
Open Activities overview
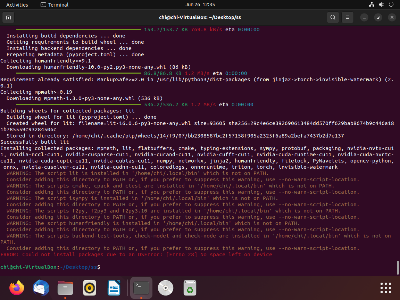17,5
